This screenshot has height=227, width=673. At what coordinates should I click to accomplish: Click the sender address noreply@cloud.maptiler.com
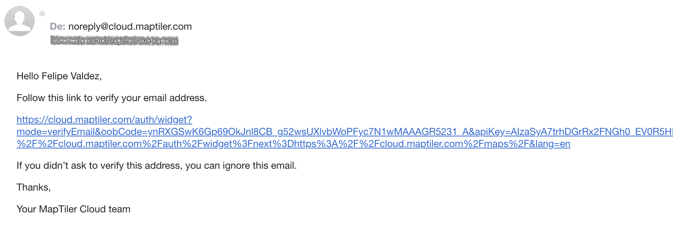(130, 27)
